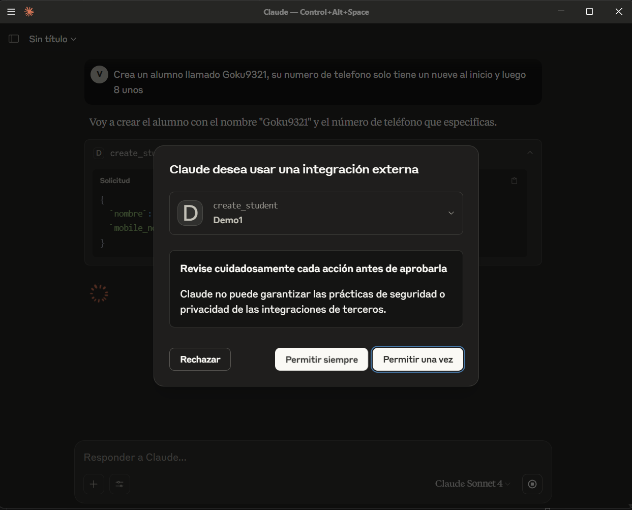Click the Responder a Claude input field

pos(313,457)
